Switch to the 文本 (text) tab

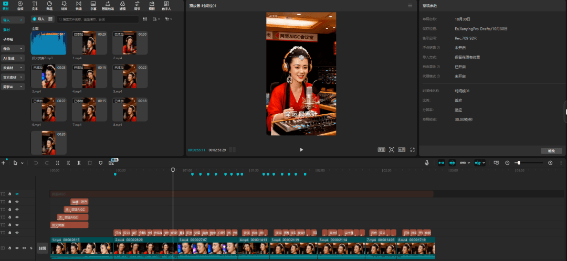pos(35,5)
